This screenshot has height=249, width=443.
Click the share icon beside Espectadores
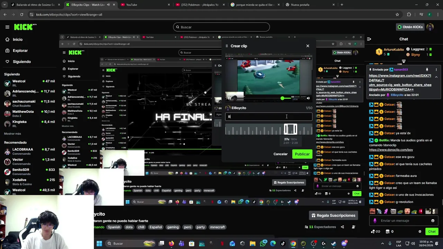pos(342,227)
